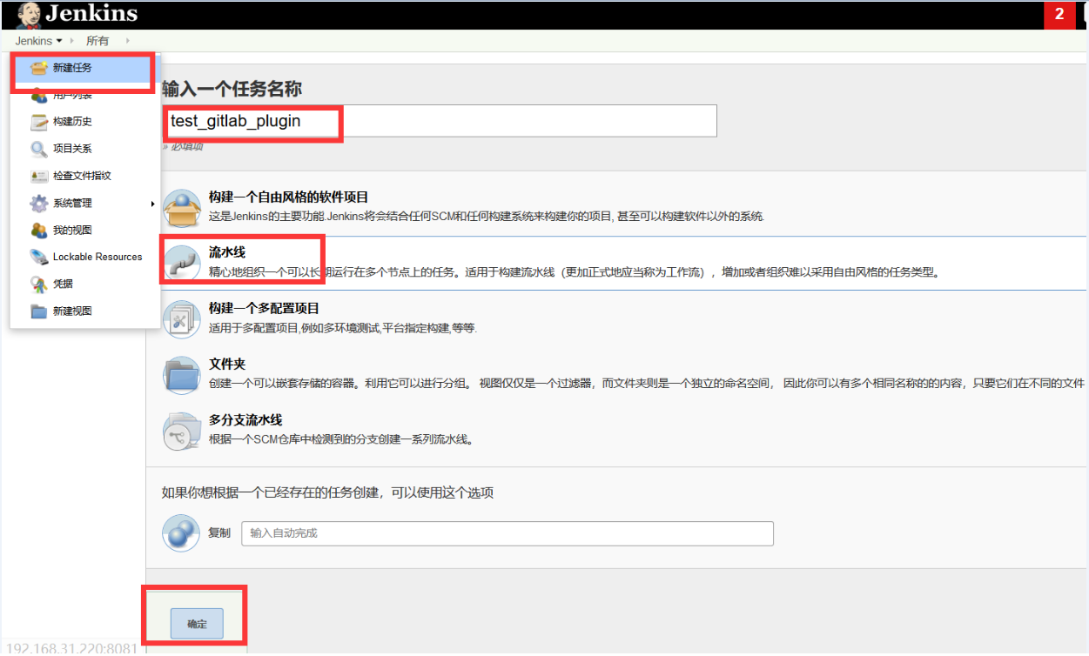Image resolution: width=1089 pixels, height=656 pixels.
Task: Click the 系统管理 gear icon
Action: click(38, 203)
